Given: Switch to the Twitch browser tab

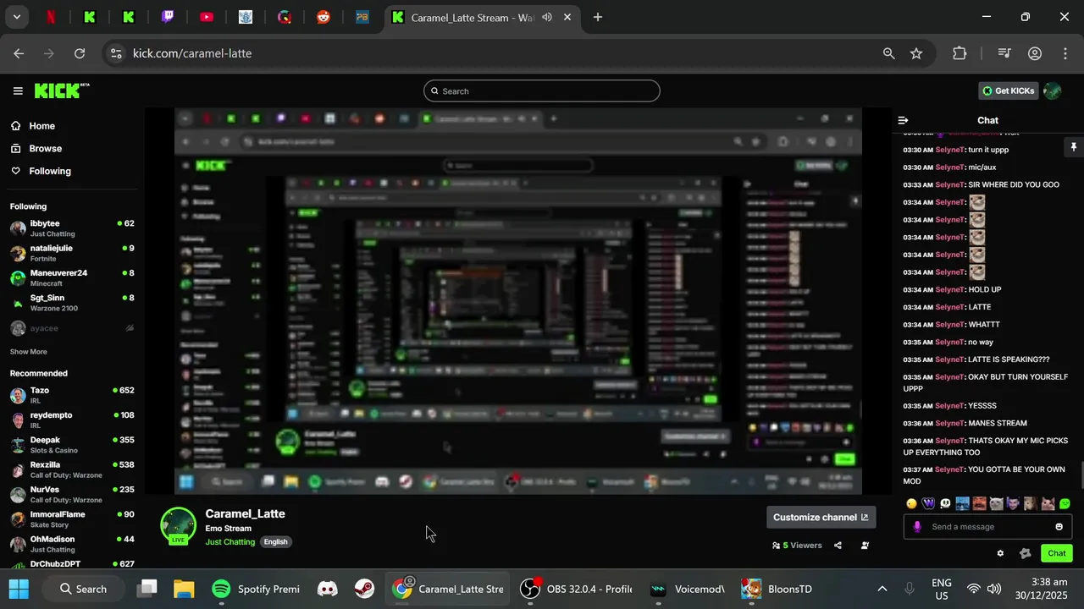Looking at the screenshot, I should pos(168,17).
